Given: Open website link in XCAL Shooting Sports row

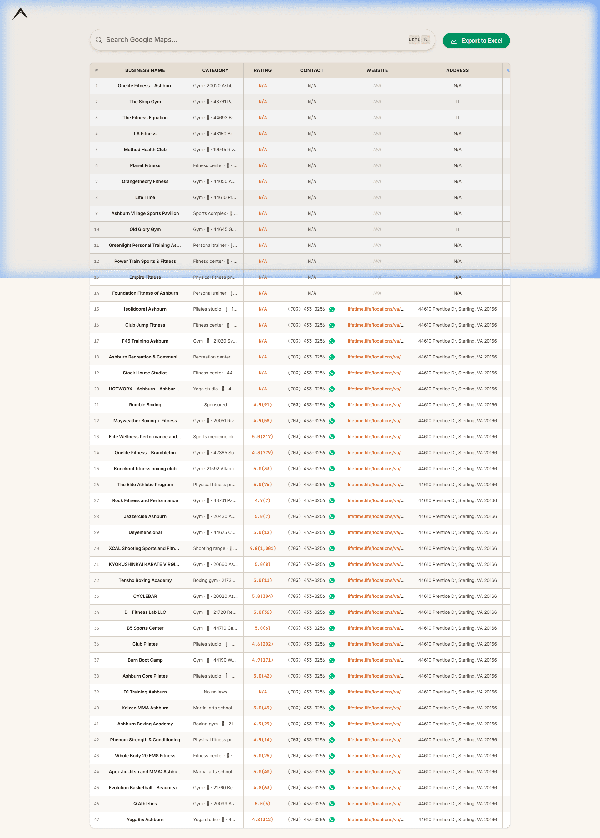Looking at the screenshot, I should tap(376, 548).
